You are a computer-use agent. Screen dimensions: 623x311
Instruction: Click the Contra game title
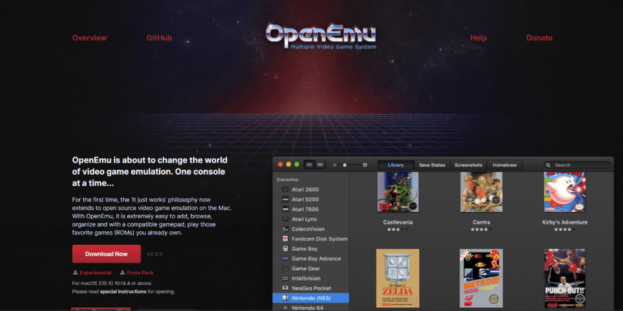(481, 222)
